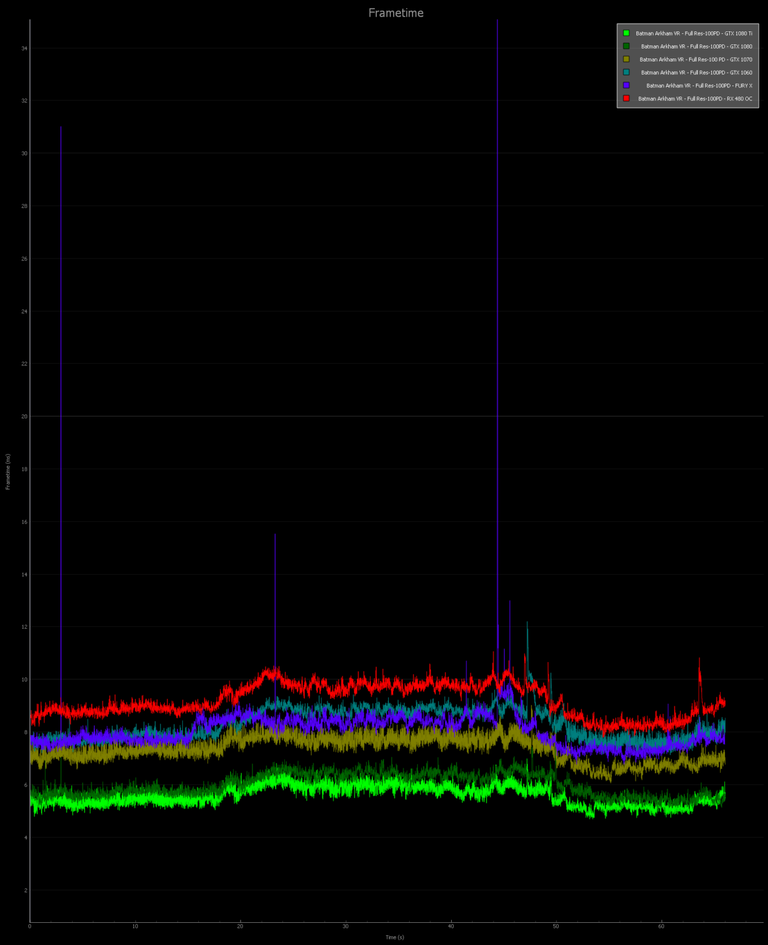The width and height of the screenshot is (768, 945).
Task: Select the GTX 1060 legend entry text
Action: (x=696, y=73)
